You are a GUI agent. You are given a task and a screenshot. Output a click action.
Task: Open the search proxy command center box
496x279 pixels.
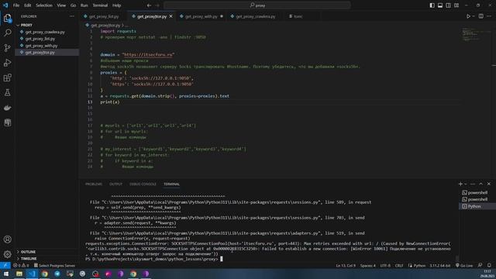click(257, 5)
